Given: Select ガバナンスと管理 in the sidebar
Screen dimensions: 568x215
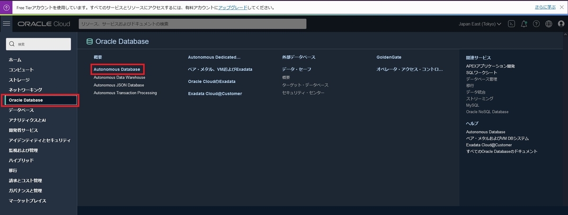Looking at the screenshot, I should coord(26,190).
